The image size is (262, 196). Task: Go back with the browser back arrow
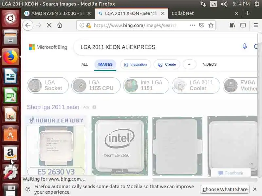click(x=28, y=25)
